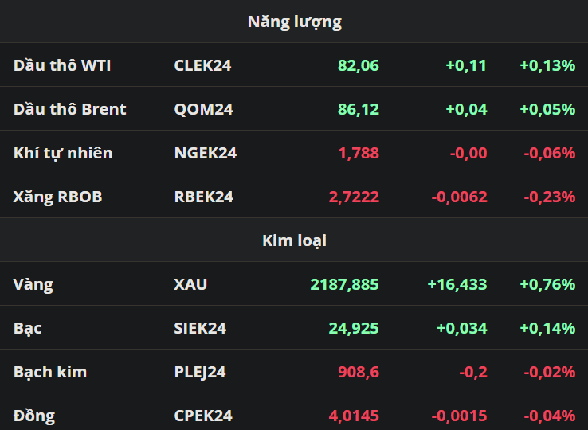Click the QOM24 contract symbol
This screenshot has height=430, width=588.
pos(203,109)
